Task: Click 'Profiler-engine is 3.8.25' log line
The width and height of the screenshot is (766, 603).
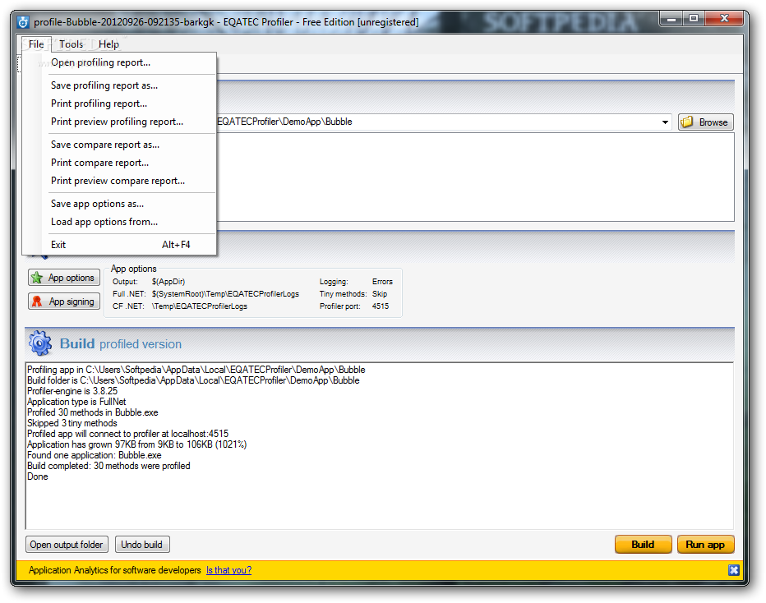Action: pyautogui.click(x=72, y=391)
